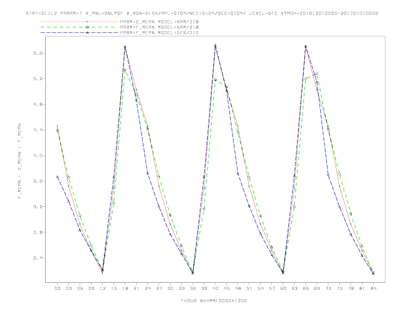Click the chart header text starting STAT=SL1L2
This screenshot has width=407, height=314.
(202, 13)
